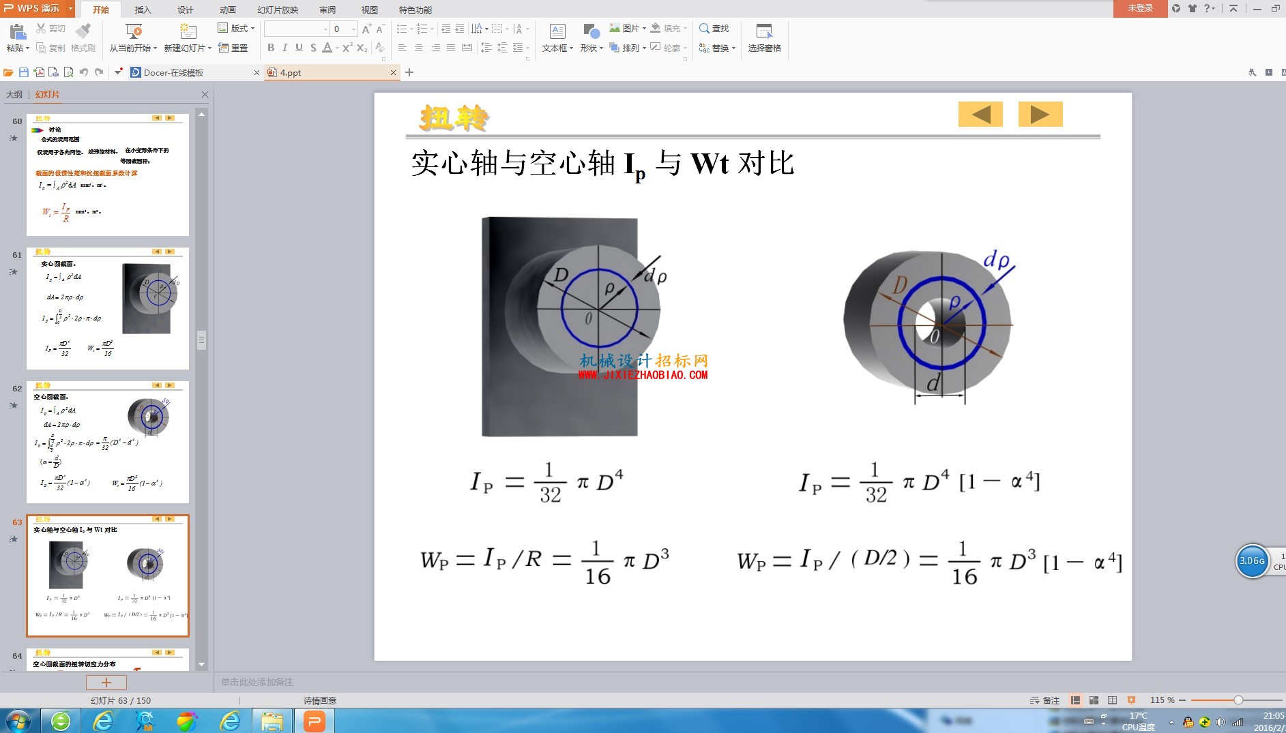1286x733 pixels.
Task: Click the Replace (替换) button
Action: [717, 48]
